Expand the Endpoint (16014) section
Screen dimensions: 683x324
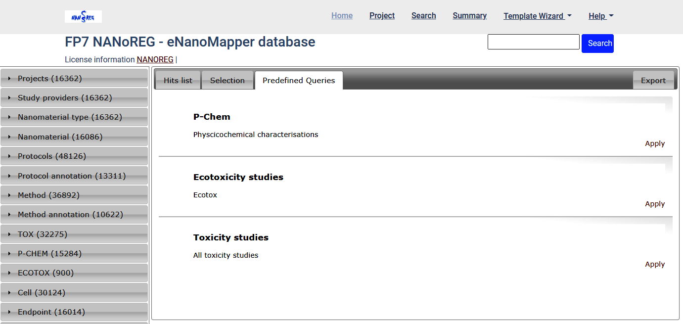[x=51, y=312]
